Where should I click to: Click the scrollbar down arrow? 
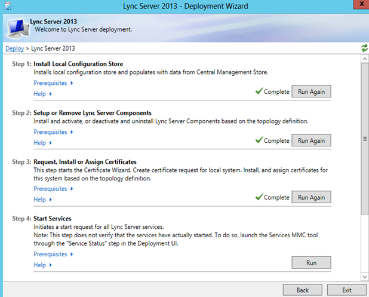365,277
